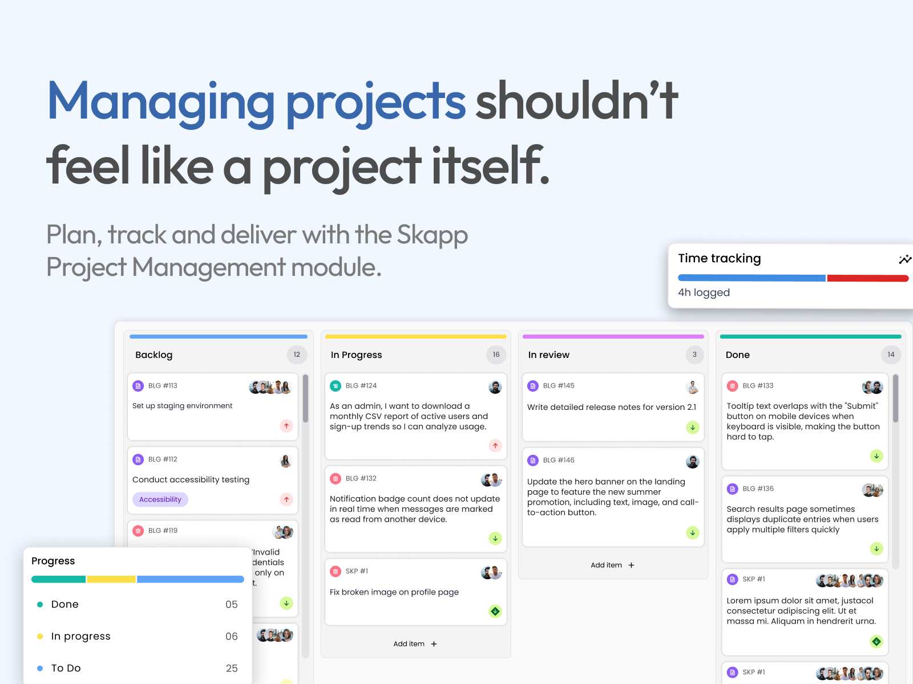Image resolution: width=913 pixels, height=684 pixels.
Task: Click the green diamond icon on Fix broken image card
Action: click(495, 612)
